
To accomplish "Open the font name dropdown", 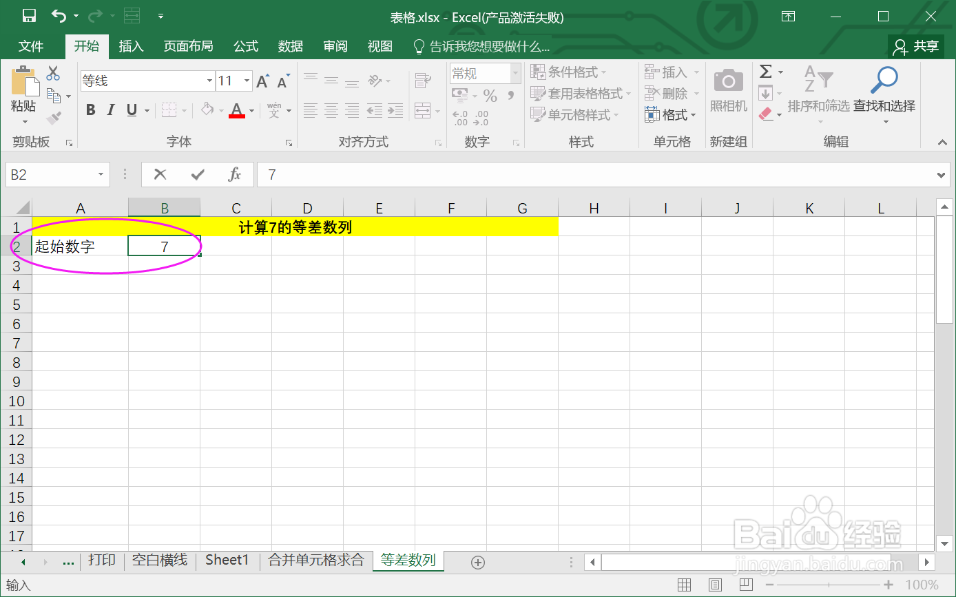I will (x=210, y=81).
